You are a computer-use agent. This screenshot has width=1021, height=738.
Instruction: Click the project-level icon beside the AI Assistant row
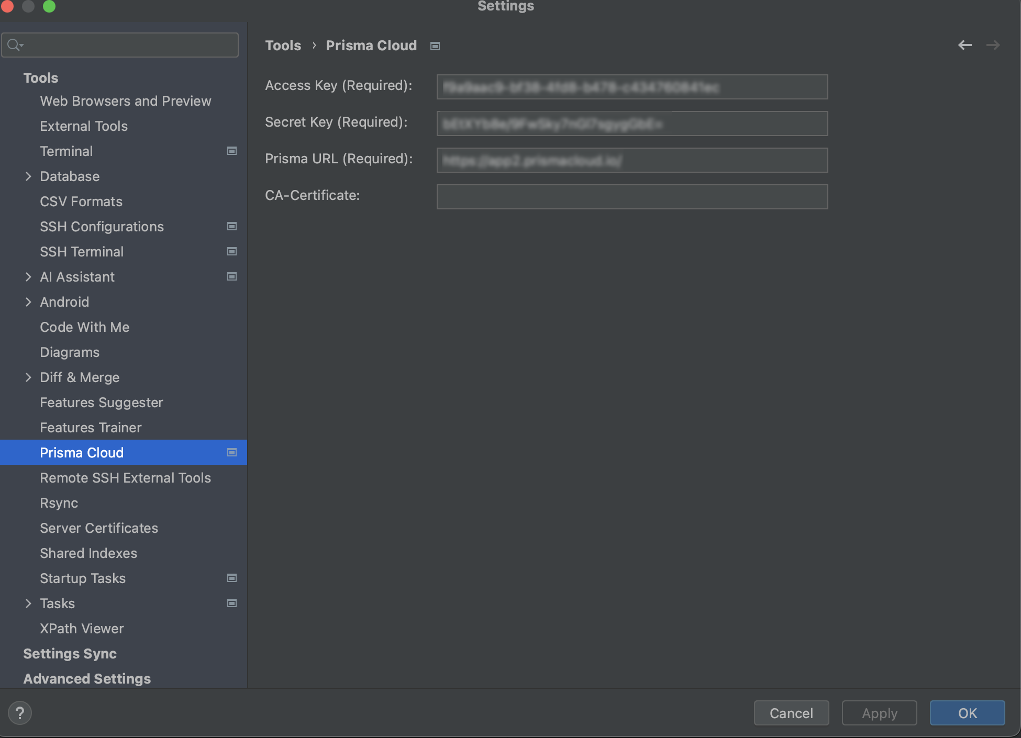coord(232,277)
